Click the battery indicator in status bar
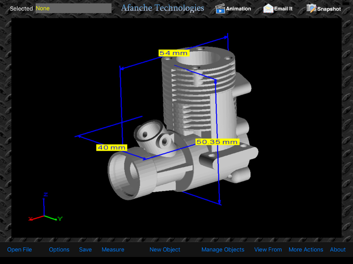Viewport: 353px width, 264px height. [x=346, y=4]
